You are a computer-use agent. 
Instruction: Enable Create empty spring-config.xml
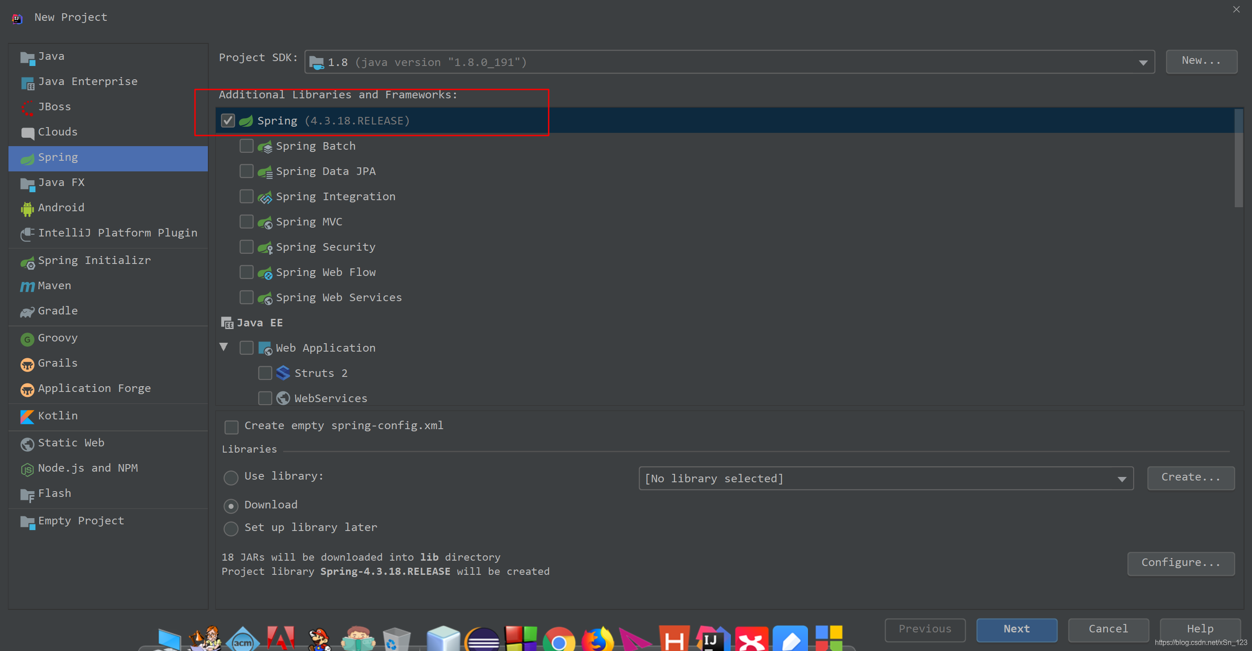(x=231, y=427)
